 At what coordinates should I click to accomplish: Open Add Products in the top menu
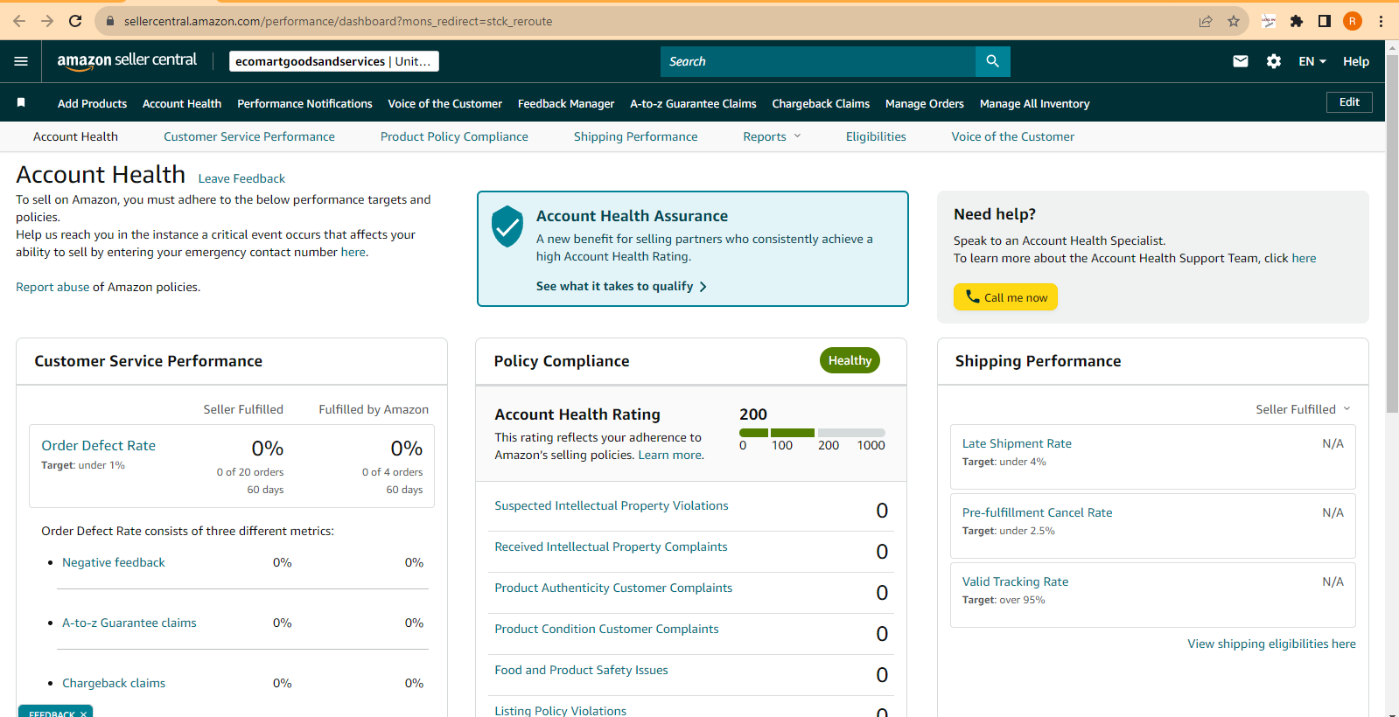92,103
